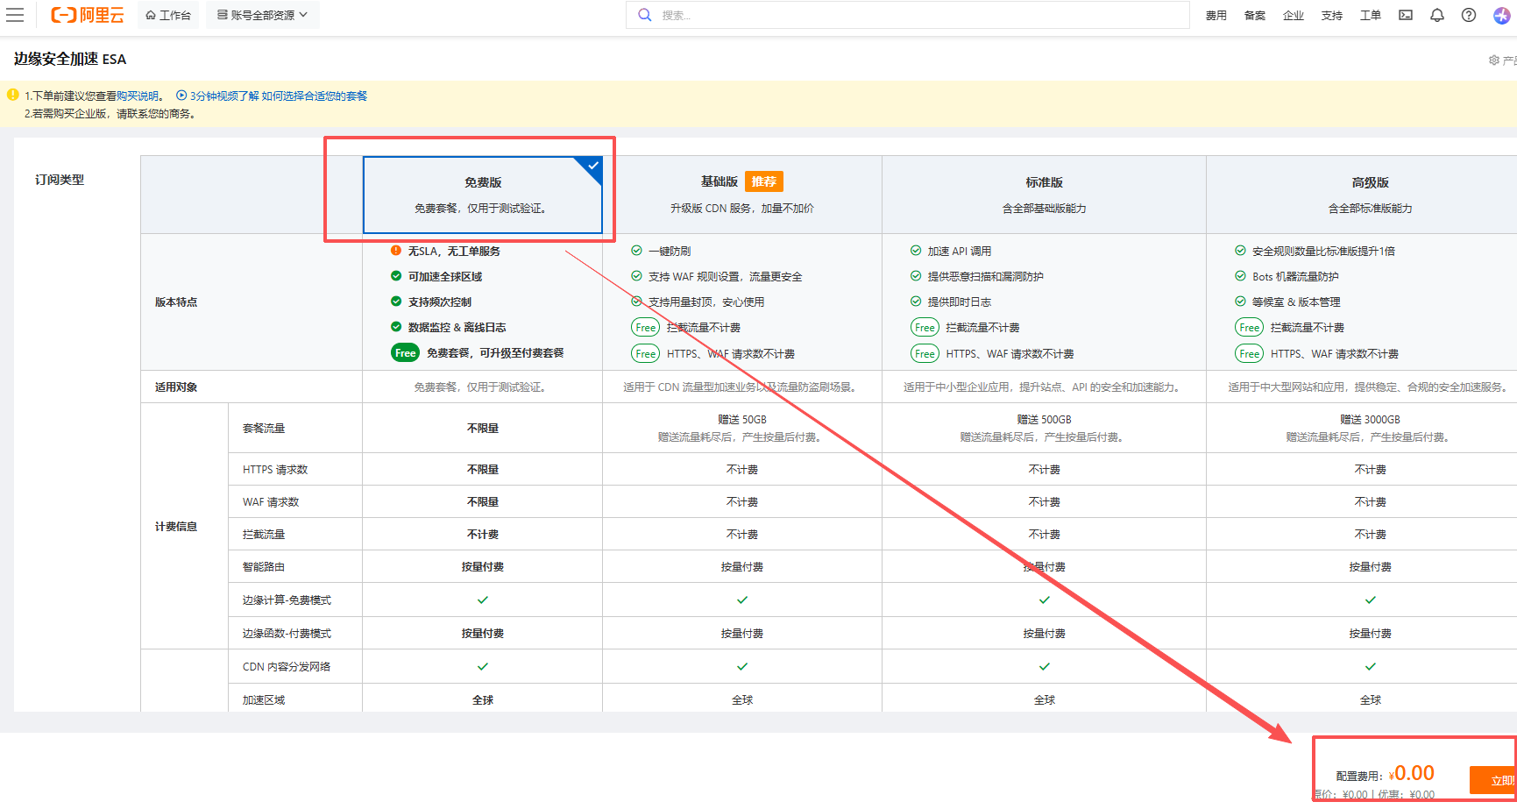Choose the 高级版 subscription plan
Image resolution: width=1517 pixels, height=809 pixels.
[x=1370, y=195]
